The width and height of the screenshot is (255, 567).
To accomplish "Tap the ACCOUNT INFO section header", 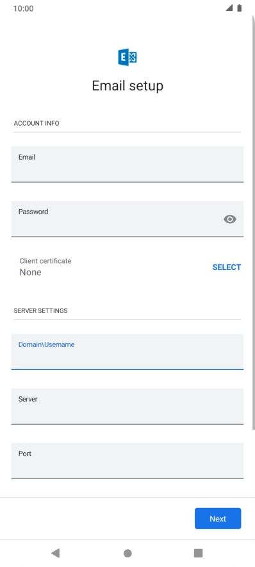I will point(37,123).
